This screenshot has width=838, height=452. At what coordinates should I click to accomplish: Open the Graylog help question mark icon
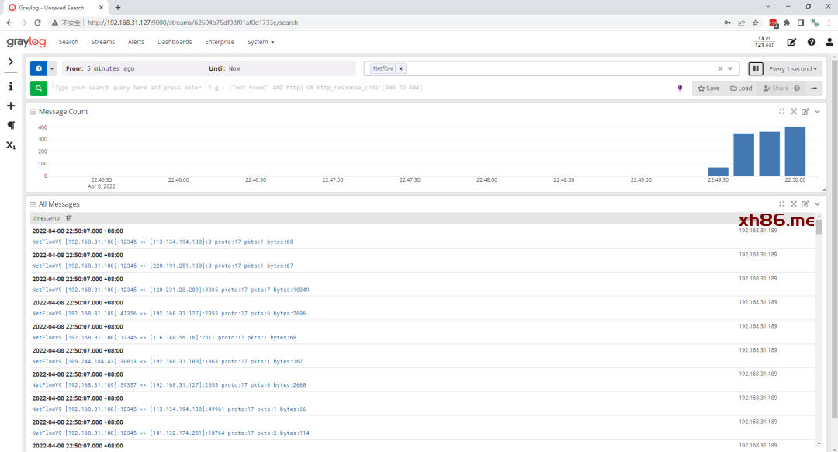(811, 42)
